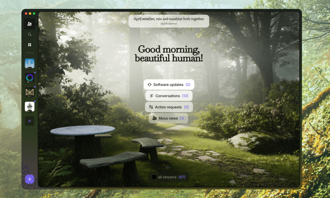The image size is (330, 198).
Task: Maximize the window with the green button
Action: tap(34, 14)
